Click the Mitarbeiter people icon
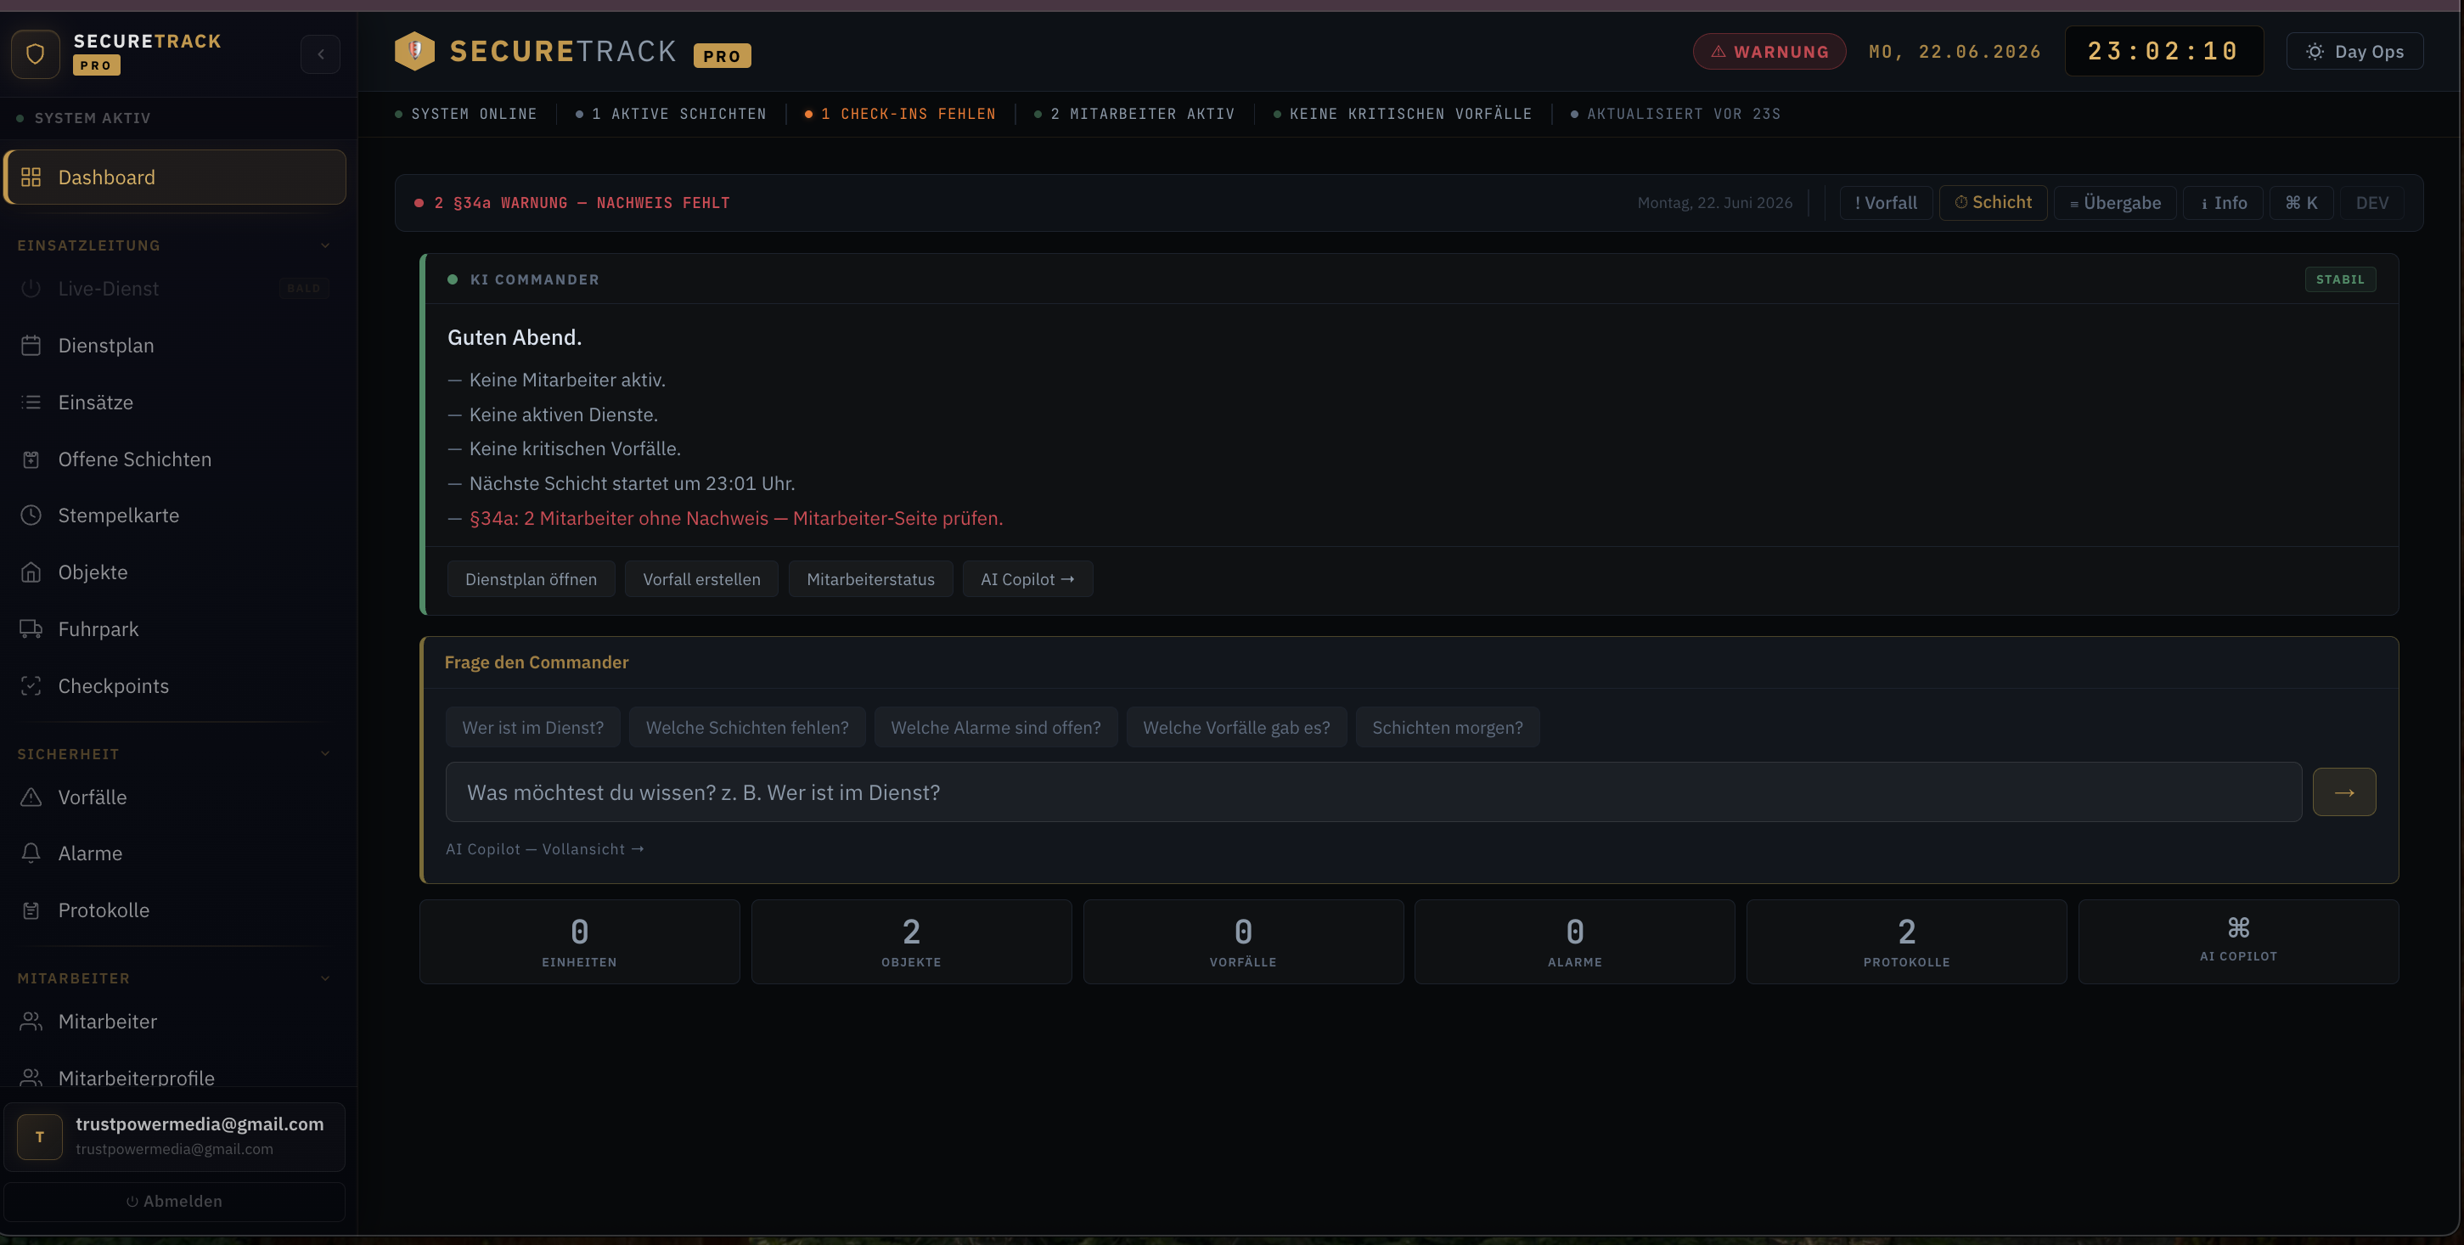Image resolution: width=2464 pixels, height=1245 pixels. pos(31,1021)
